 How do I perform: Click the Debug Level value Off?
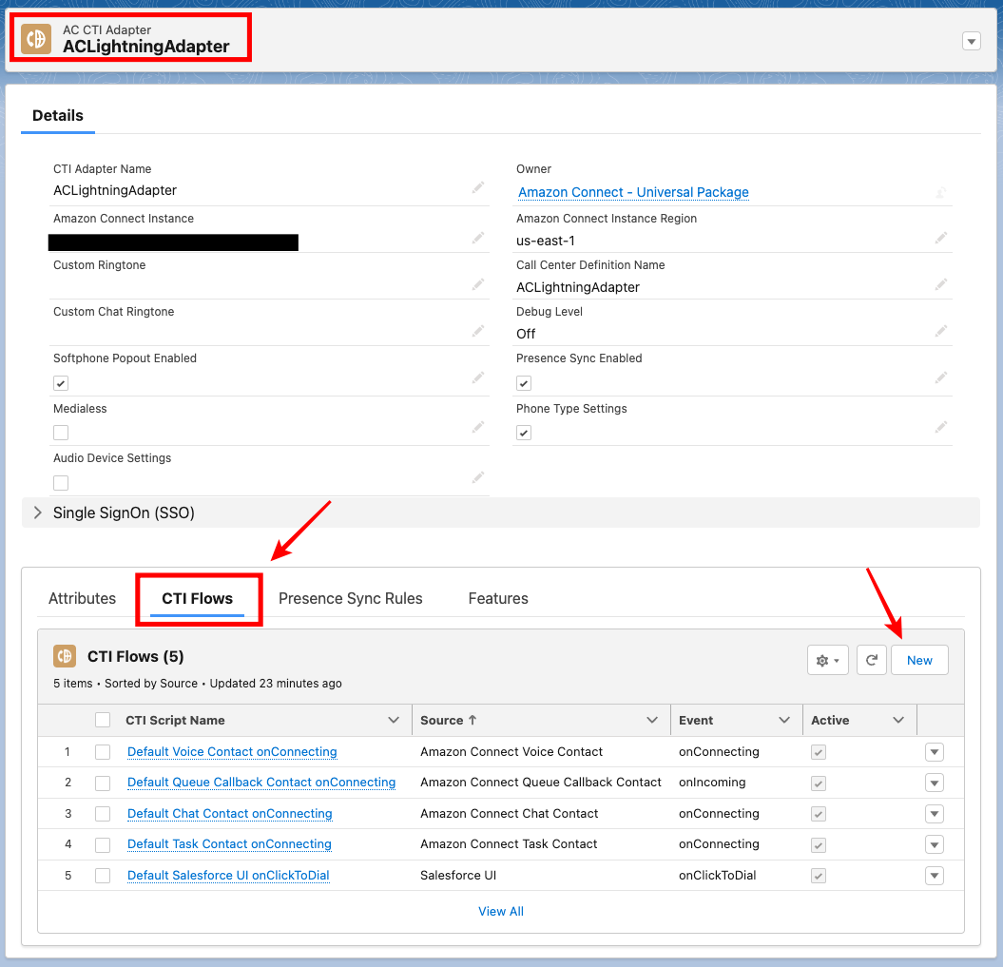click(526, 334)
